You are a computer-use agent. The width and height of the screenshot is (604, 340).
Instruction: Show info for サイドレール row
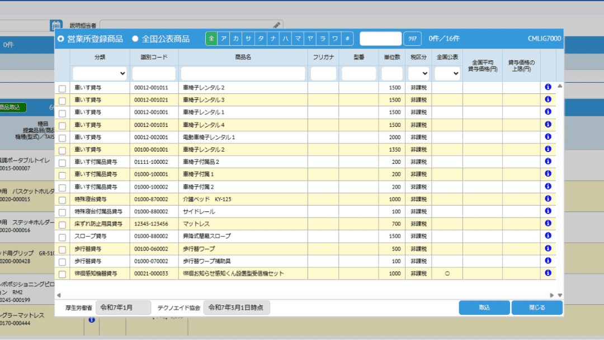coord(548,211)
